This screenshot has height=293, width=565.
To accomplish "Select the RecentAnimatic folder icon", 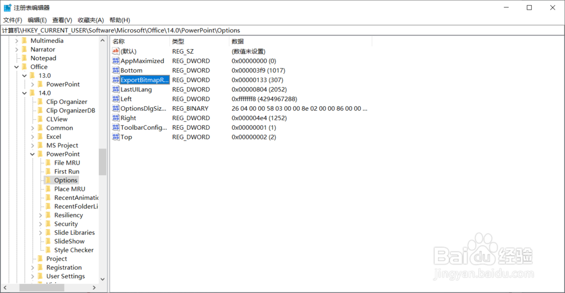I will [x=48, y=198].
